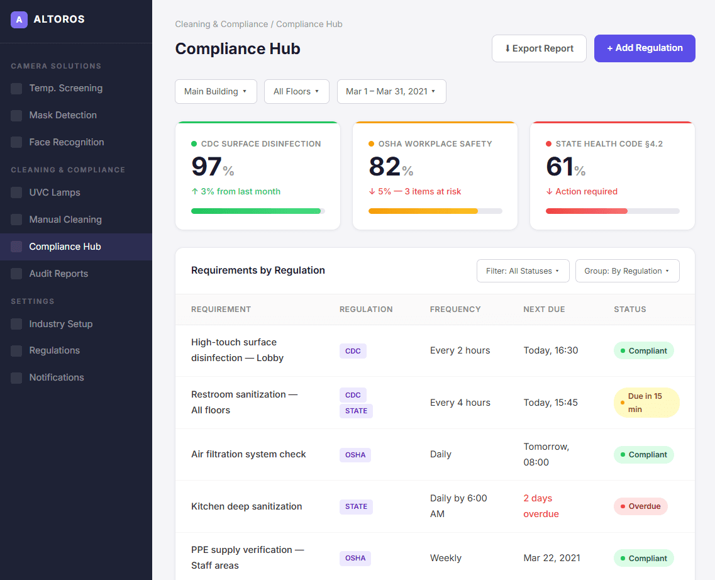Click the OSHA Workplace Safety card title

(435, 144)
